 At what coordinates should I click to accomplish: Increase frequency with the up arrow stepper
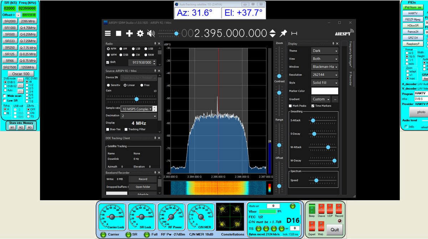(x=272, y=31)
